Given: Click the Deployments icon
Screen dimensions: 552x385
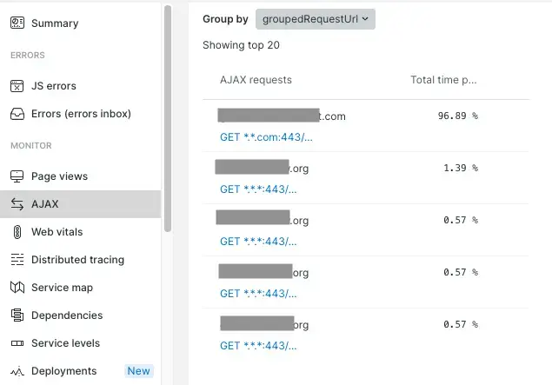Looking at the screenshot, I should pyautogui.click(x=17, y=371).
